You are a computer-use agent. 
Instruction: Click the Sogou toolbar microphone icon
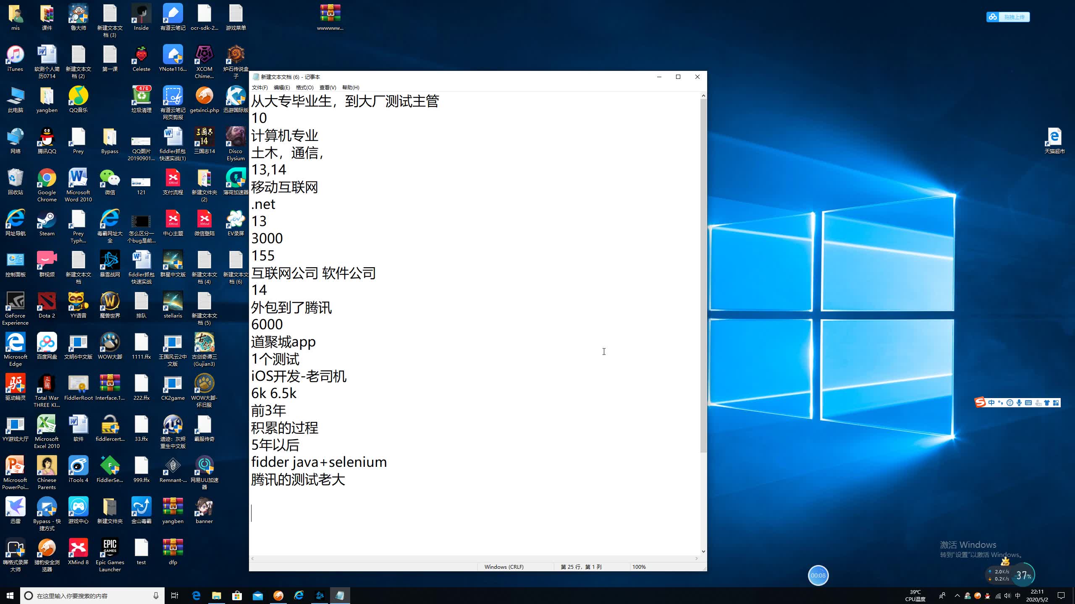1019,403
